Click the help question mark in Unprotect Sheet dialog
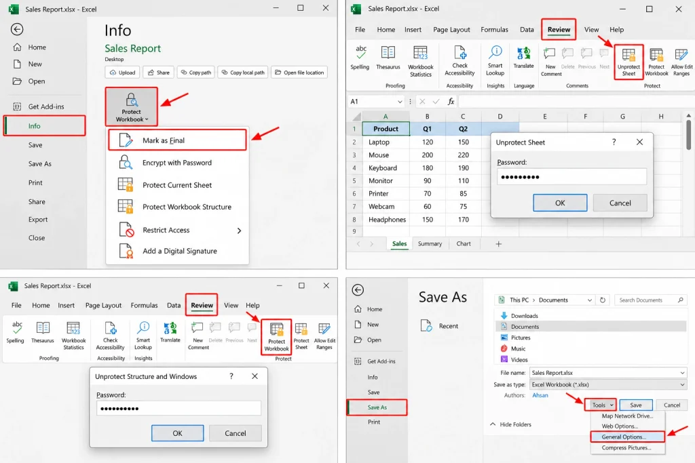The height and width of the screenshot is (463, 695). pos(614,142)
